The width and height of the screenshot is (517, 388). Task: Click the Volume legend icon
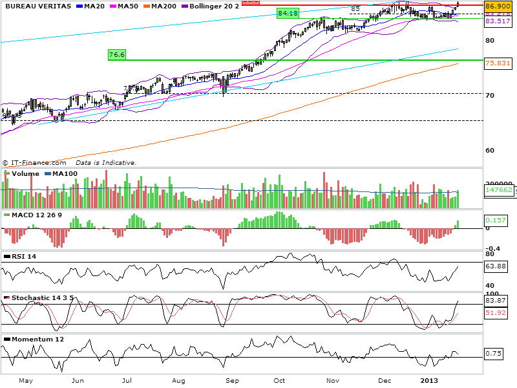point(6,173)
